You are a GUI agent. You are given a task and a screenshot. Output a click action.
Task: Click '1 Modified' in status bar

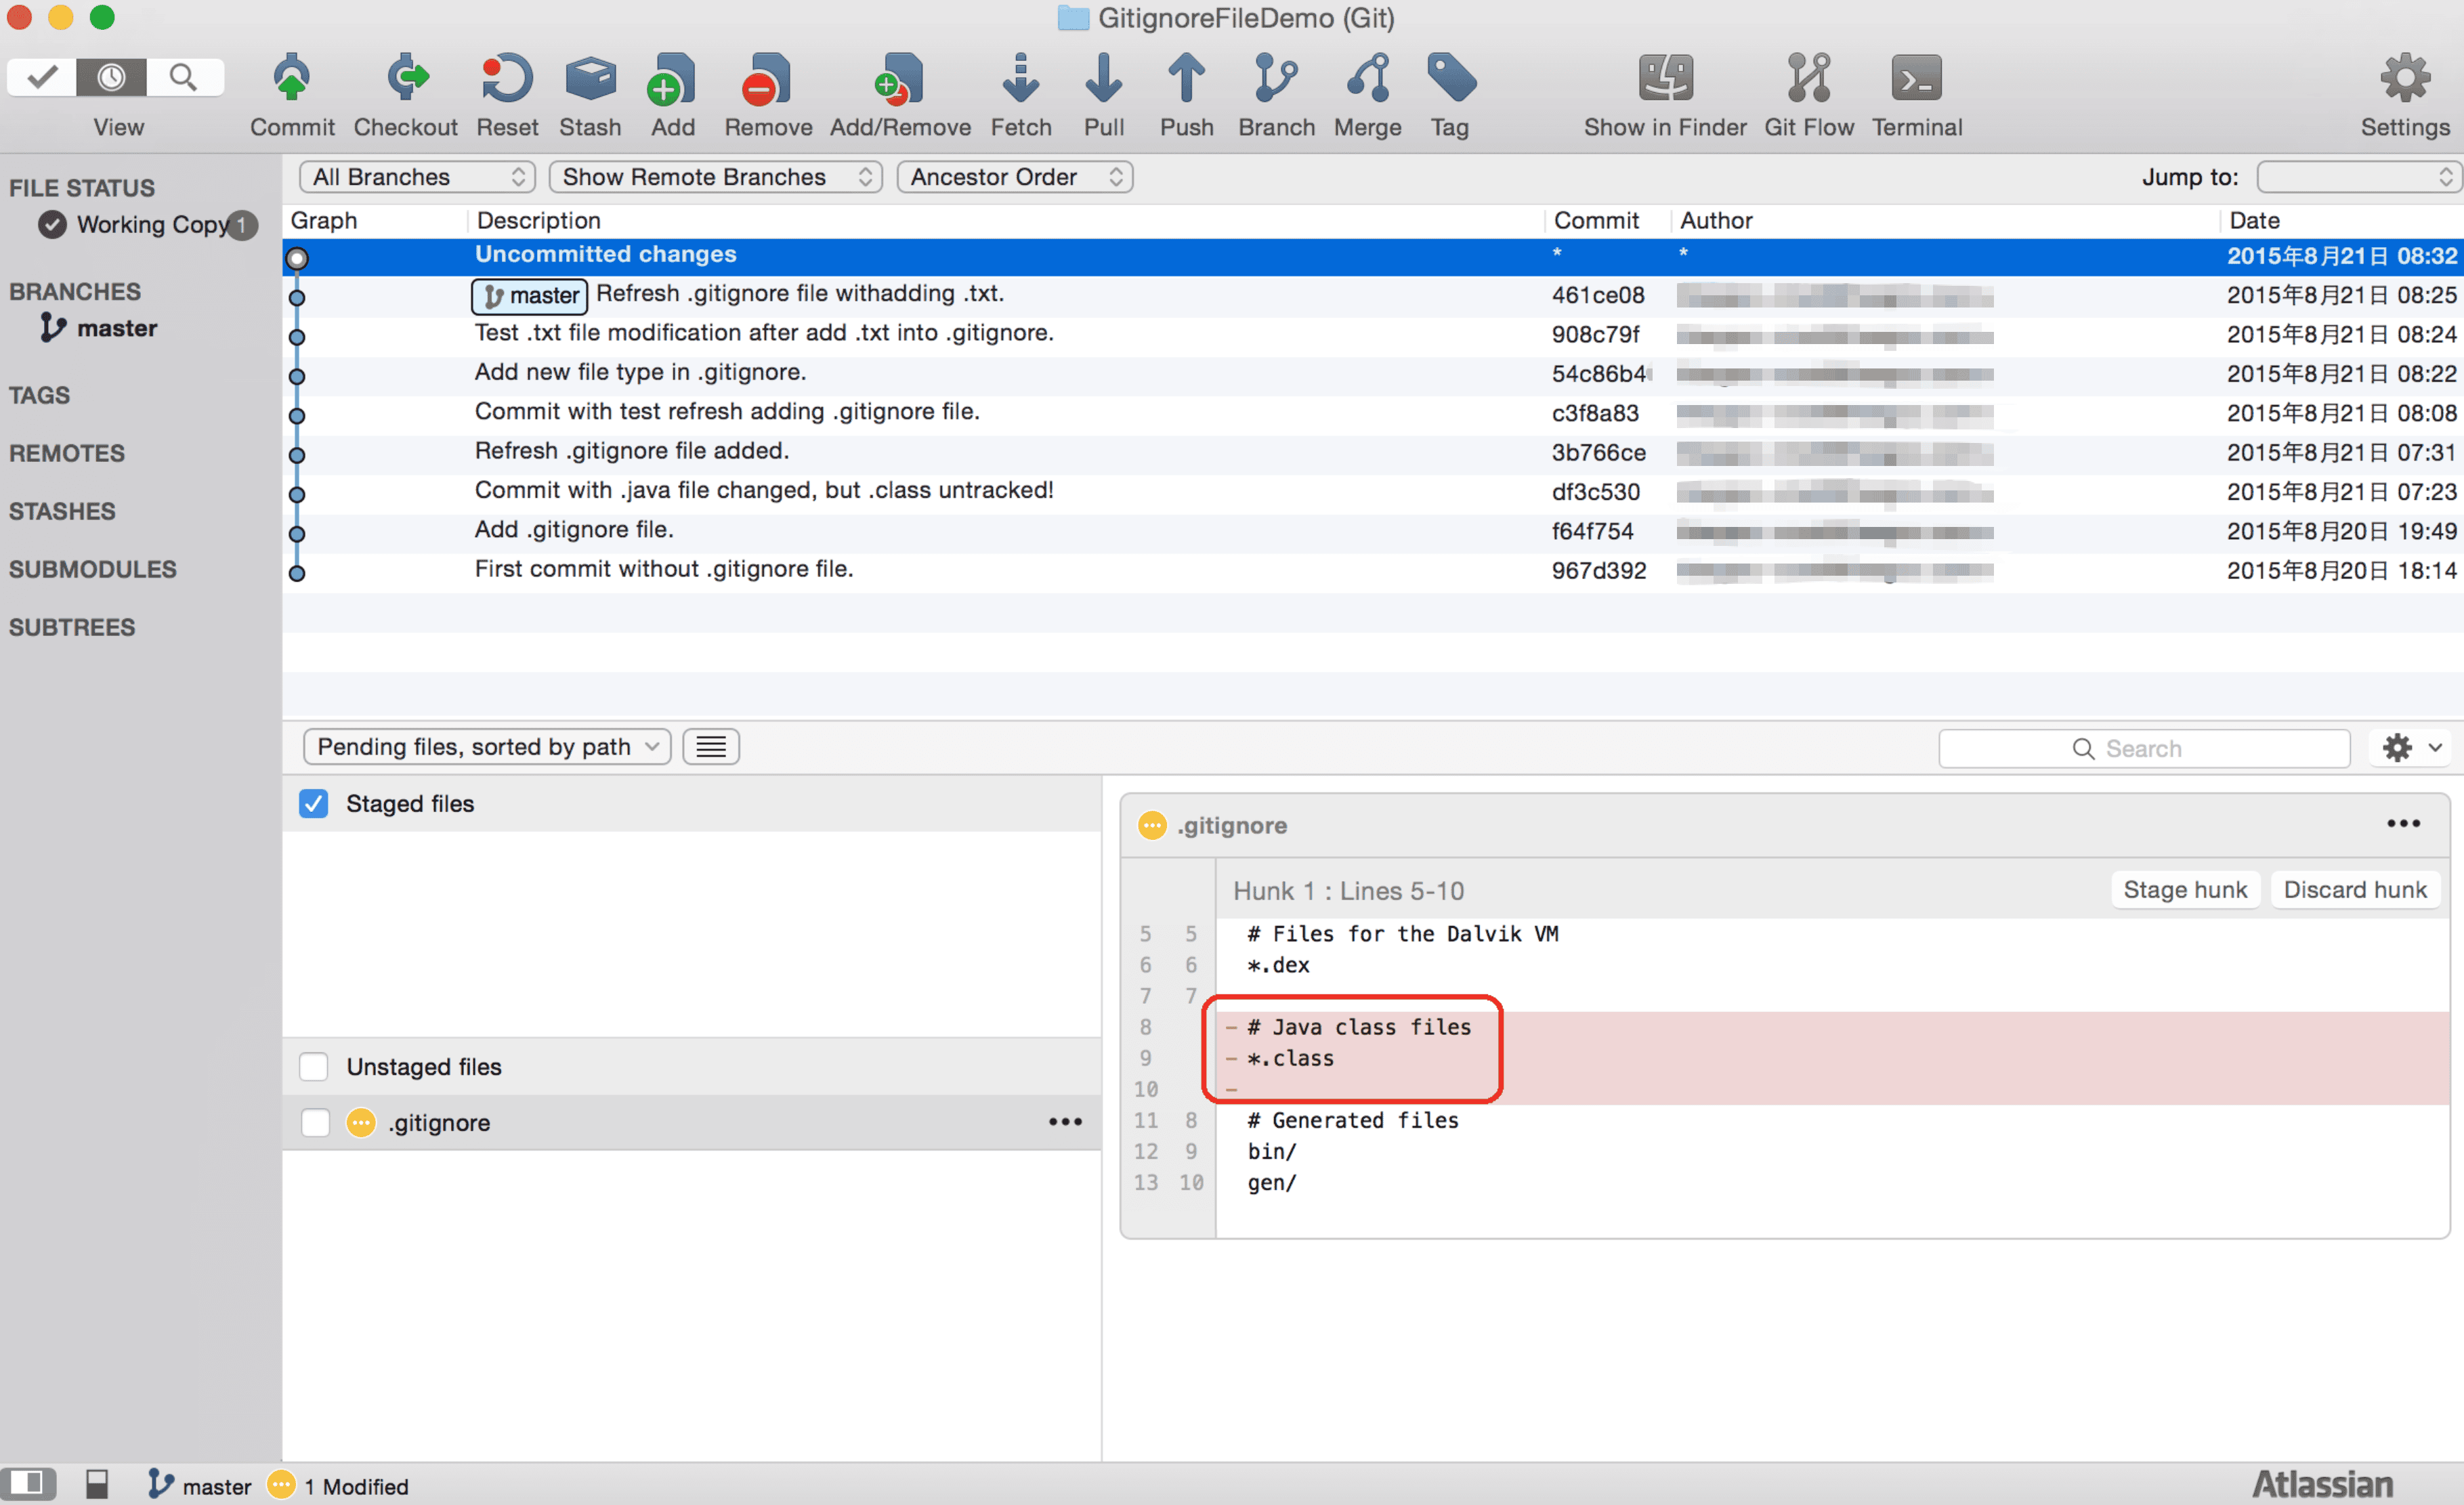coord(356,1486)
